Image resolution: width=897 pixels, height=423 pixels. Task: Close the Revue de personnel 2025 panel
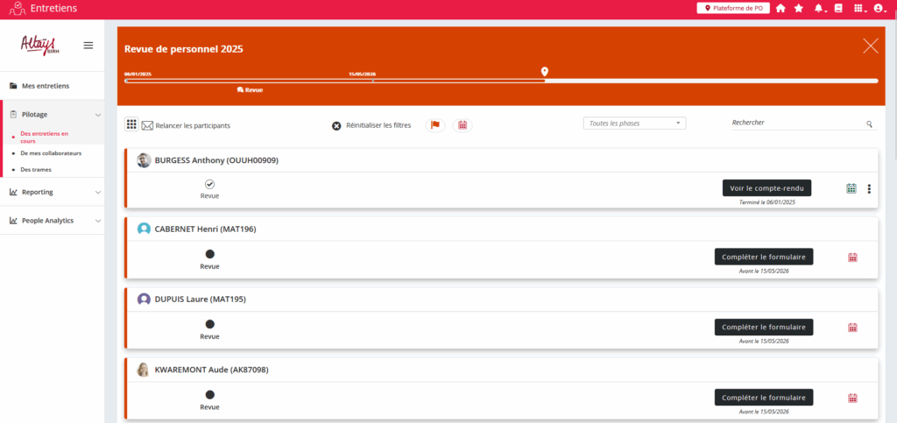pos(870,46)
